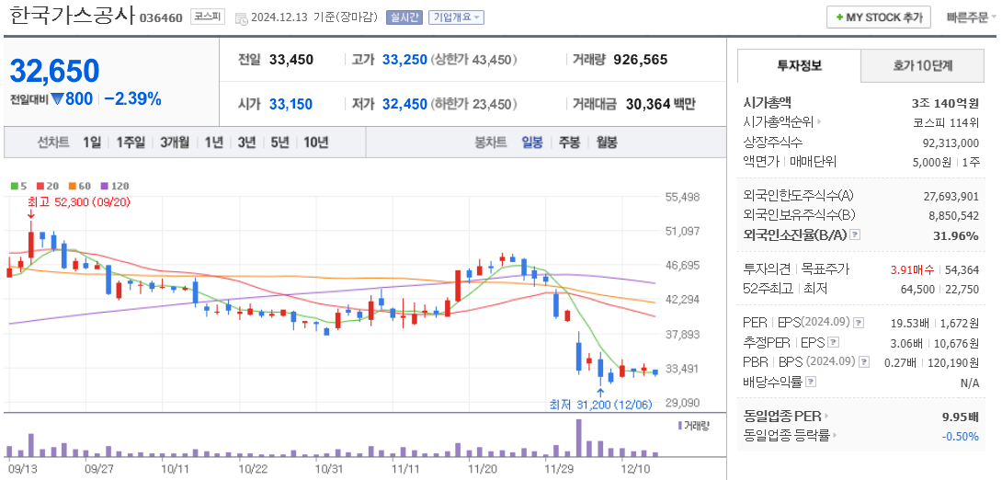Image resolution: width=1002 pixels, height=480 pixels.
Task: Expand the 동일업종 등락률 arrow link
Action: point(835,436)
